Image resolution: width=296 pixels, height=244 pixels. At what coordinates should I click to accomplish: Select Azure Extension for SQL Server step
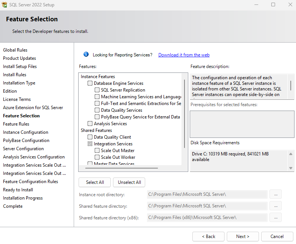pyautogui.click(x=33, y=108)
